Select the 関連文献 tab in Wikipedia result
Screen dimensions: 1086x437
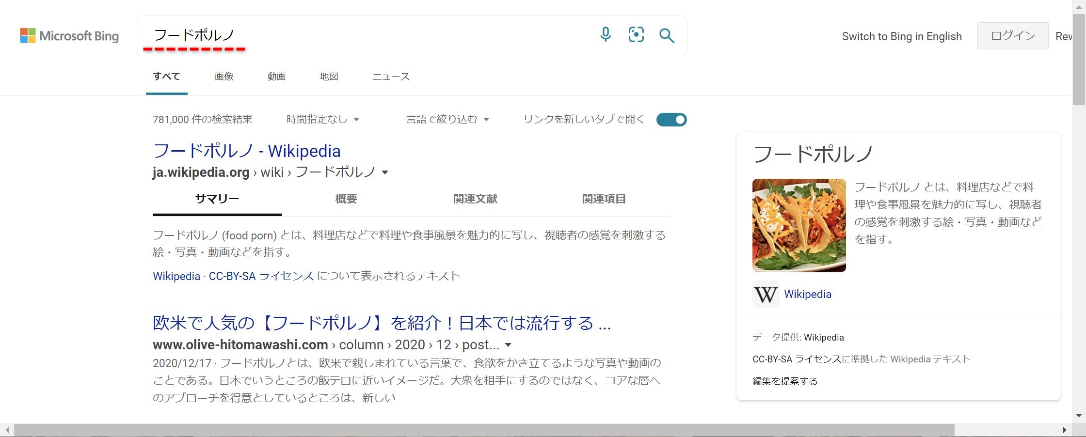(475, 199)
